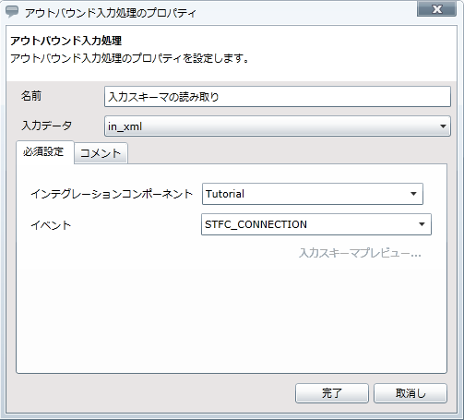
Task: Close the dialog with the X button
Action: 436,9
